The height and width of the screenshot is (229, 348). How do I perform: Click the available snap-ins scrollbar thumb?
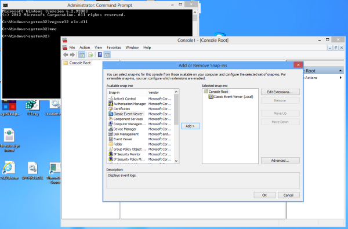[176, 110]
